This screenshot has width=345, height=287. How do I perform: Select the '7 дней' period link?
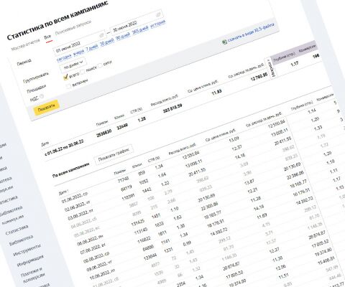[x=92, y=47]
